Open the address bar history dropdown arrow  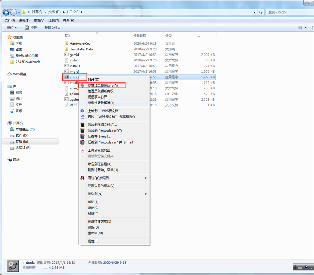pyautogui.click(x=255, y=12)
